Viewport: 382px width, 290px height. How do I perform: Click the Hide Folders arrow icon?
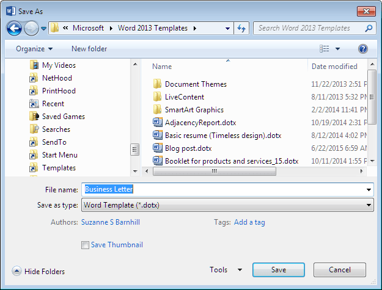tap(17, 271)
